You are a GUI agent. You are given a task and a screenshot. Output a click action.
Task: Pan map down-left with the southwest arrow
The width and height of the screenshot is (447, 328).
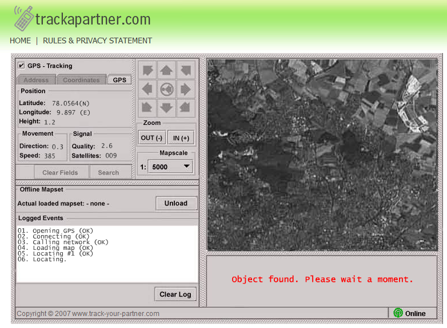(147, 108)
